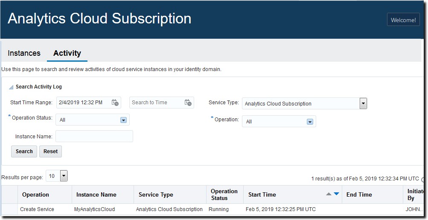Click the Reset button
Viewport: 428px width, 220px height.
[x=50, y=151]
